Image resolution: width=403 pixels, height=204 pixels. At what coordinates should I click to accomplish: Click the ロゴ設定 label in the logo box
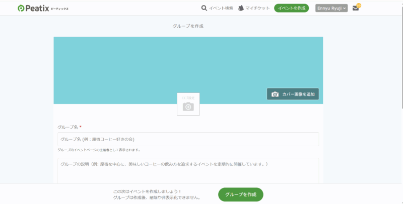tap(188, 97)
